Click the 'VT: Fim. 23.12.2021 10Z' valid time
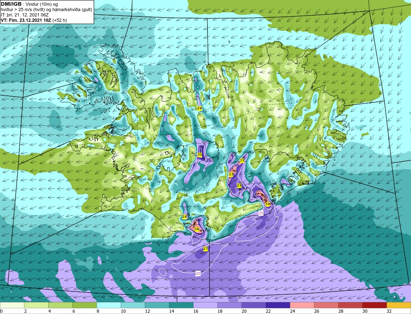The width and height of the screenshot is (411, 314). (x=26, y=20)
